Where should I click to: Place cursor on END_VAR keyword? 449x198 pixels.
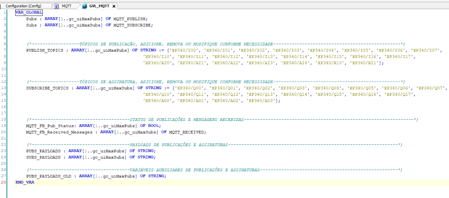coord(25,182)
